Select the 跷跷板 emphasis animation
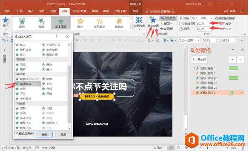 pyautogui.click(x=119, y=23)
